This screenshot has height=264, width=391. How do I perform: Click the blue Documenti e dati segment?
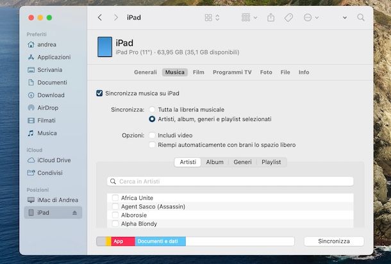coord(160,242)
